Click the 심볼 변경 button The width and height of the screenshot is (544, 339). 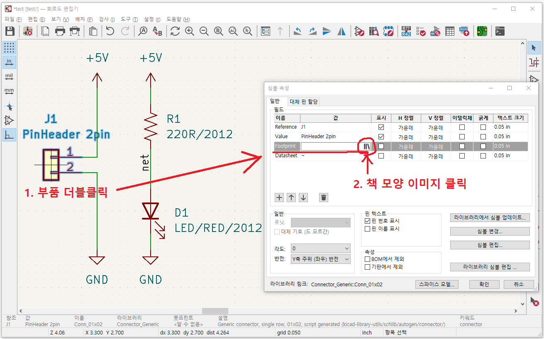point(490,231)
